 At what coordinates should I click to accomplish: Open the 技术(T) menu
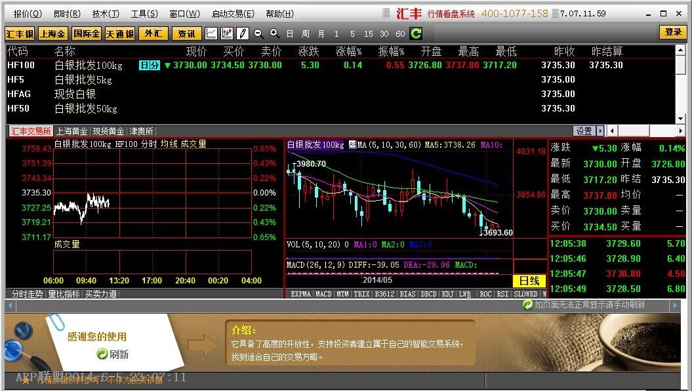(x=106, y=14)
